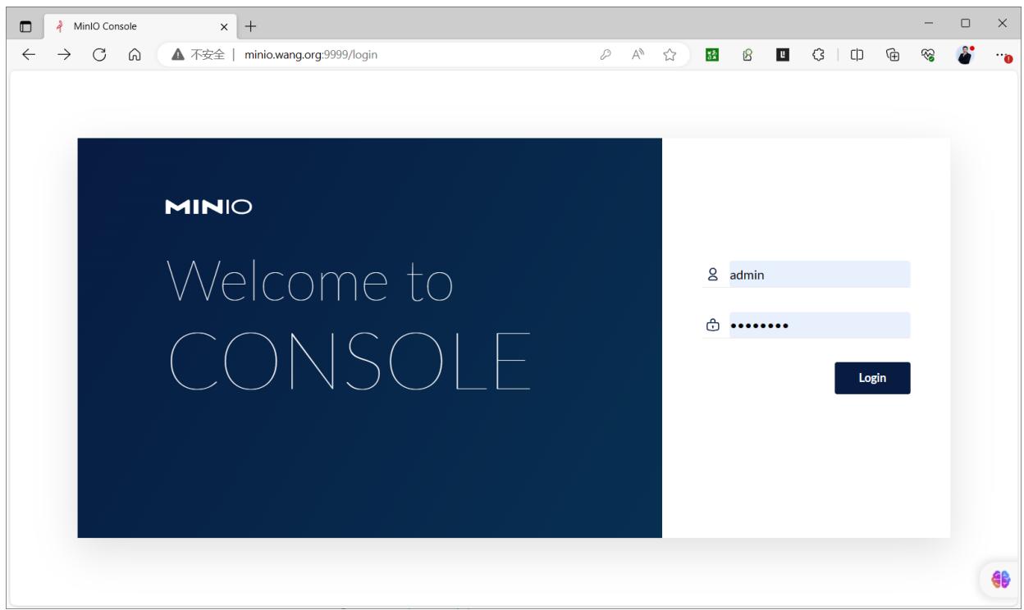The image size is (1024, 610).
Task: Open the green swirl extension icon
Action: point(747,55)
